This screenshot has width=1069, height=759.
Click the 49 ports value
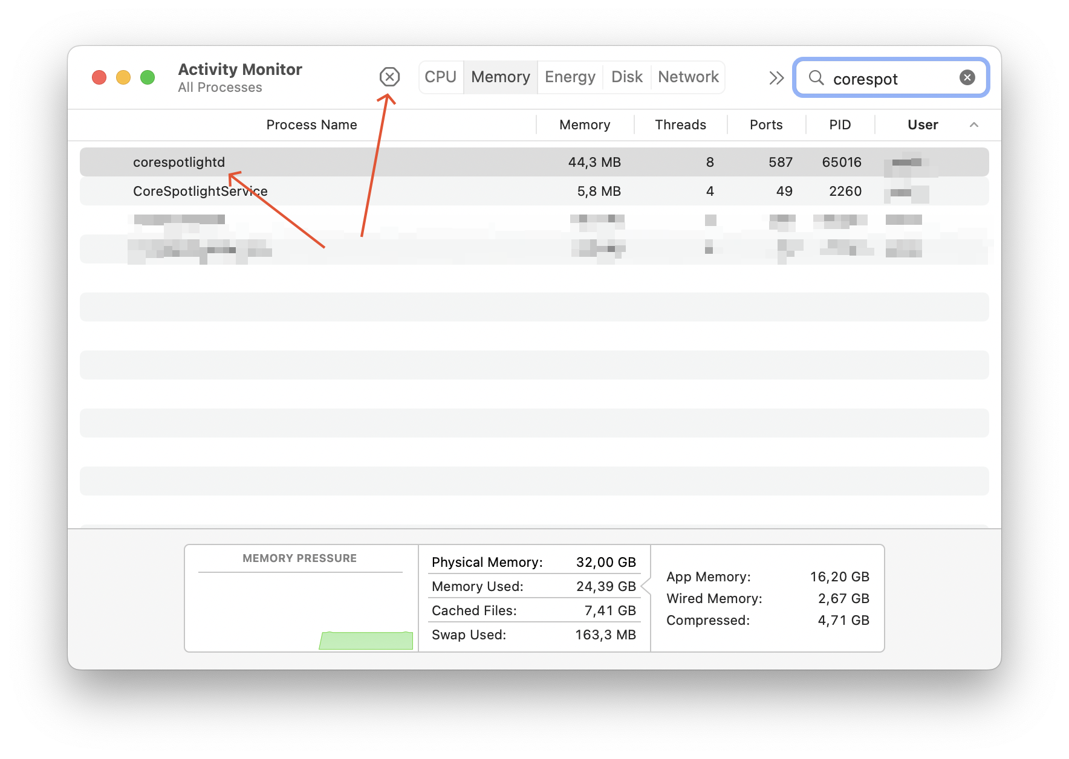coord(784,191)
